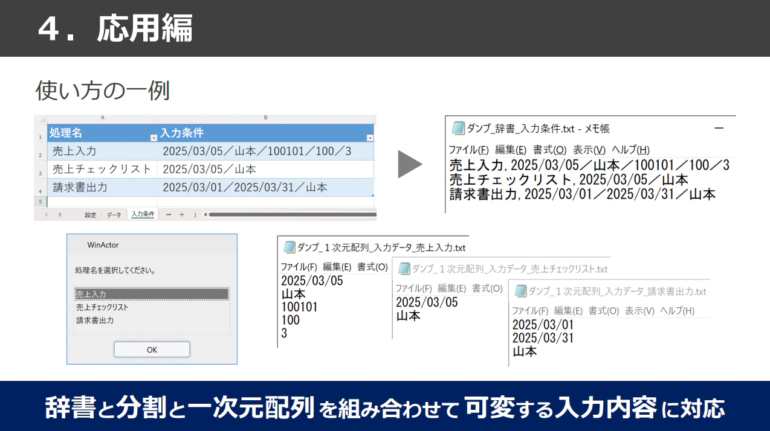770x431 pixels.
Task: Open 書式(O) menu in 請求書出力.txt notepad
Action: pyautogui.click(x=604, y=311)
